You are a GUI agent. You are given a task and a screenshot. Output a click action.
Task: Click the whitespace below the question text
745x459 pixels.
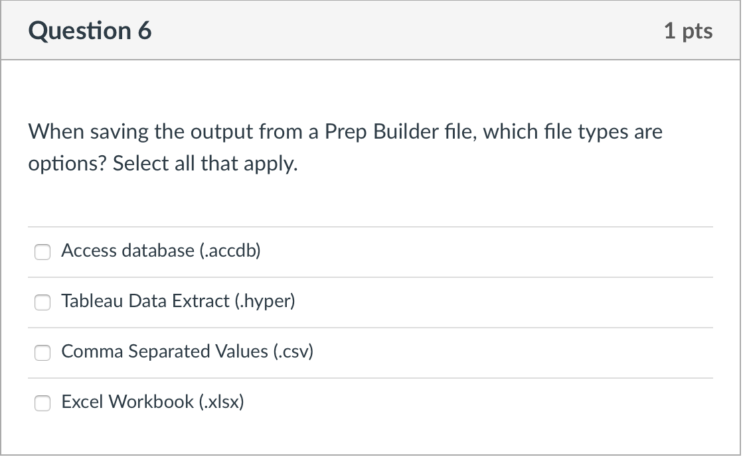372,199
